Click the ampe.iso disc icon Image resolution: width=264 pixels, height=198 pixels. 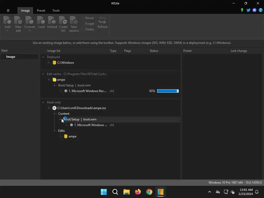coord(54,108)
